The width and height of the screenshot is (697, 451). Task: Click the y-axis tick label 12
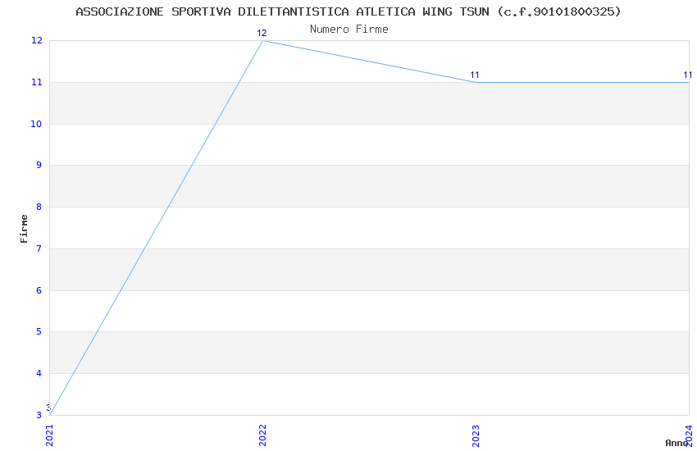click(37, 41)
